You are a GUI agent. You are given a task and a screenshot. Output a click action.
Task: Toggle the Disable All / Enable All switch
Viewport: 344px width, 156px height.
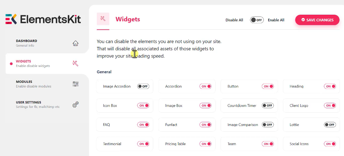tap(257, 20)
